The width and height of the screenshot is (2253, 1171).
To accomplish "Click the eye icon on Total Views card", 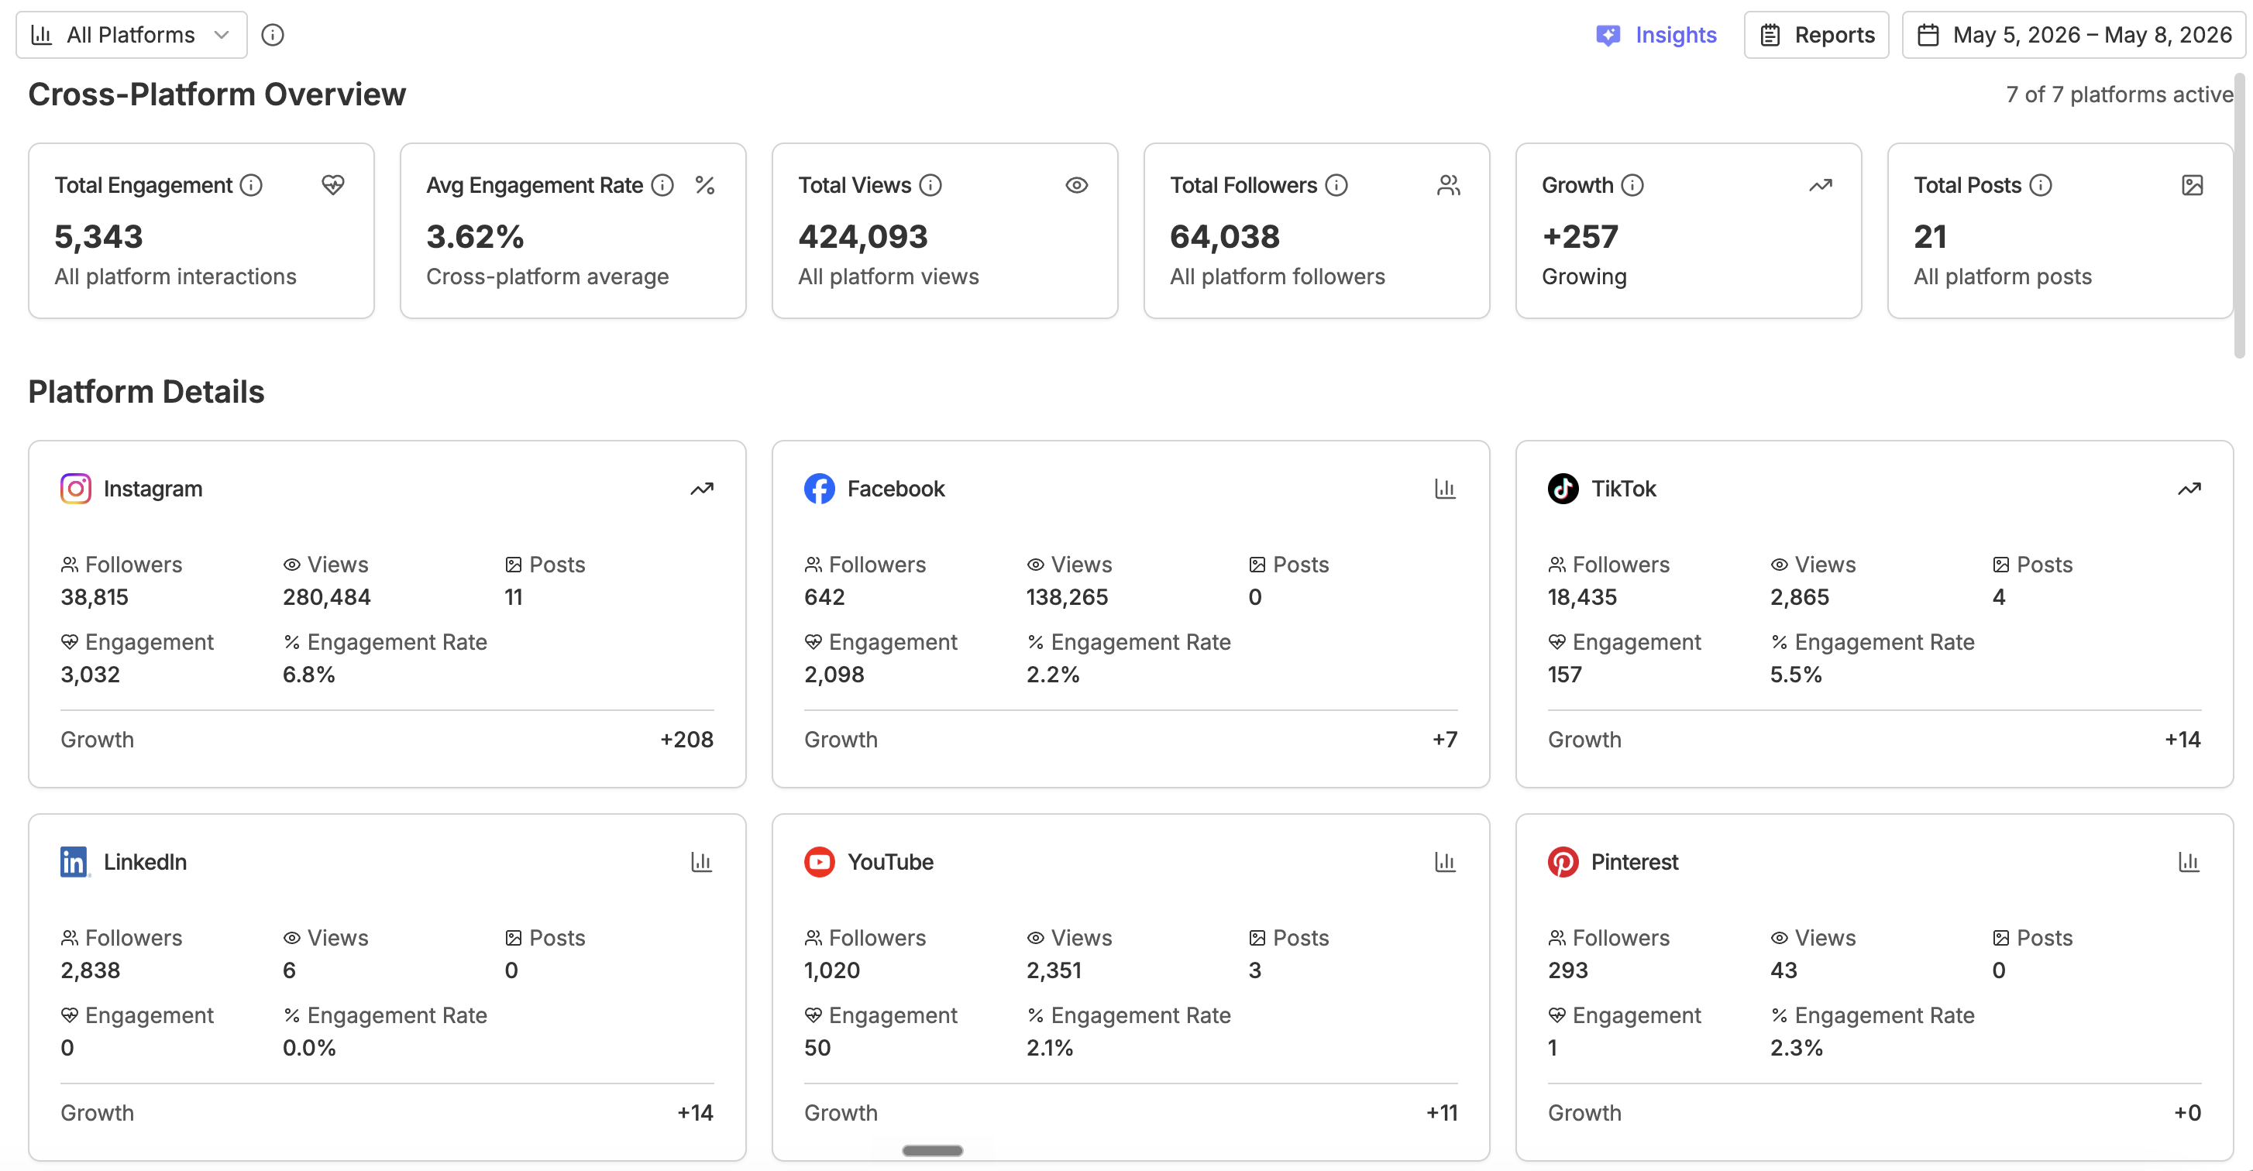I will tap(1077, 185).
